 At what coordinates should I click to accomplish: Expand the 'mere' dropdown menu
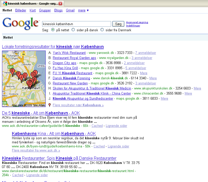coord(83,10)
